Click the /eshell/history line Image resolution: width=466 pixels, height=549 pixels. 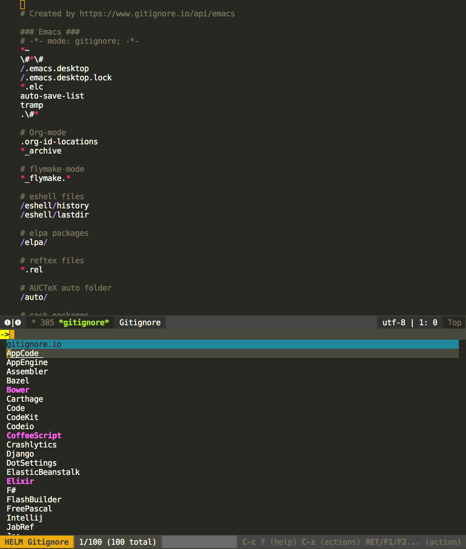pyautogui.click(x=54, y=206)
